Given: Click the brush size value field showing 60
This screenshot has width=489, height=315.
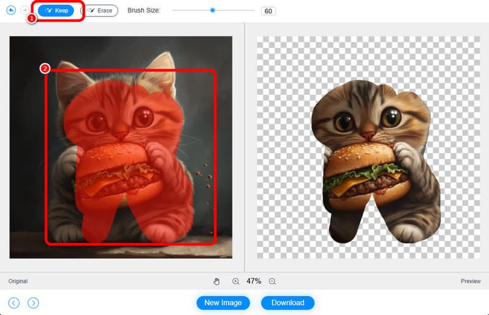Looking at the screenshot, I should (268, 11).
